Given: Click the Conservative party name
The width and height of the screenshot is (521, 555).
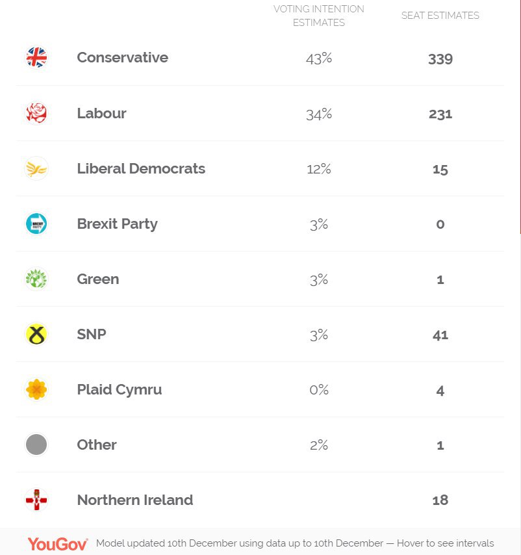Looking at the screenshot, I should [x=122, y=57].
